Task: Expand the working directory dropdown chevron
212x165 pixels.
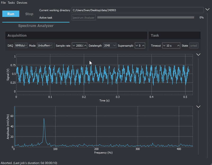Action: click(x=207, y=10)
